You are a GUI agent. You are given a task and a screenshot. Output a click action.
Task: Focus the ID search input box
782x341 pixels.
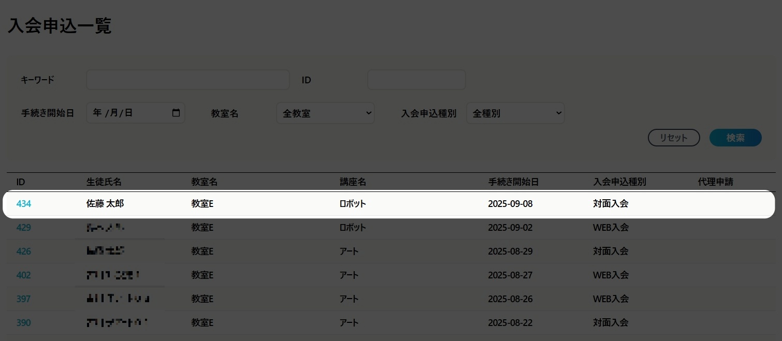[x=416, y=80]
